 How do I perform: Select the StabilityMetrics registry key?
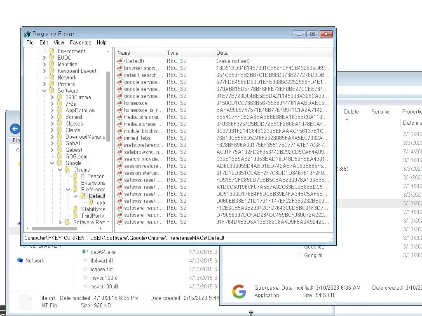[93, 209]
